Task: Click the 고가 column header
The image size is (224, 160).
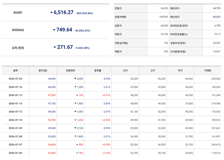Action: click(153, 71)
